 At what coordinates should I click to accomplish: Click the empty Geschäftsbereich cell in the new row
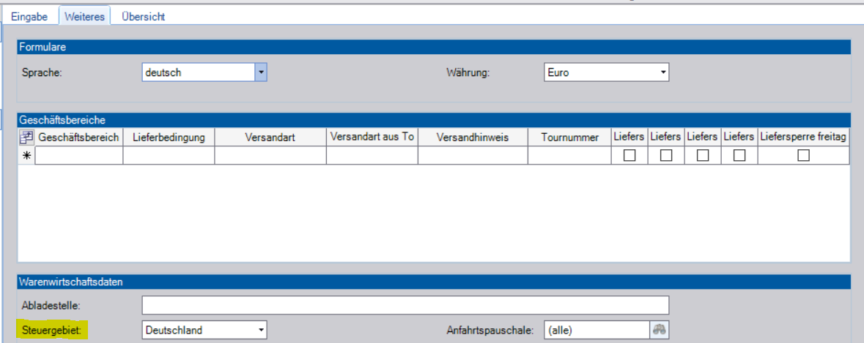point(78,155)
